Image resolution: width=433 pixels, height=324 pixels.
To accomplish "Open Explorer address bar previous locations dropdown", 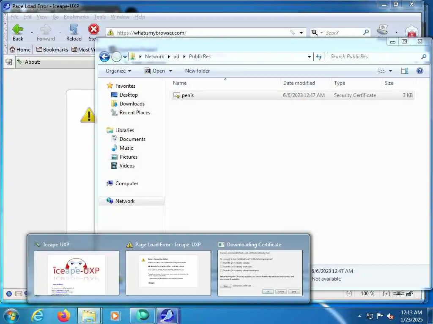I will point(309,57).
